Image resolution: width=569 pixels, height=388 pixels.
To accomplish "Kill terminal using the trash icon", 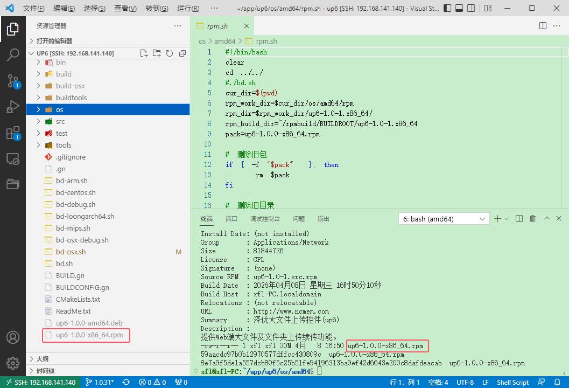I will 533,219.
